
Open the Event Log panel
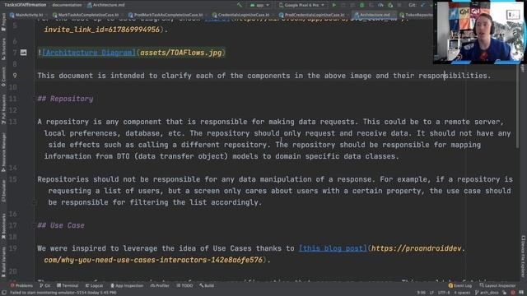(x=460, y=285)
